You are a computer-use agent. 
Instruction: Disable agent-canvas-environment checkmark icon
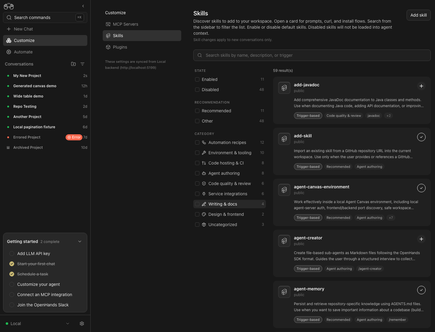[421, 188]
